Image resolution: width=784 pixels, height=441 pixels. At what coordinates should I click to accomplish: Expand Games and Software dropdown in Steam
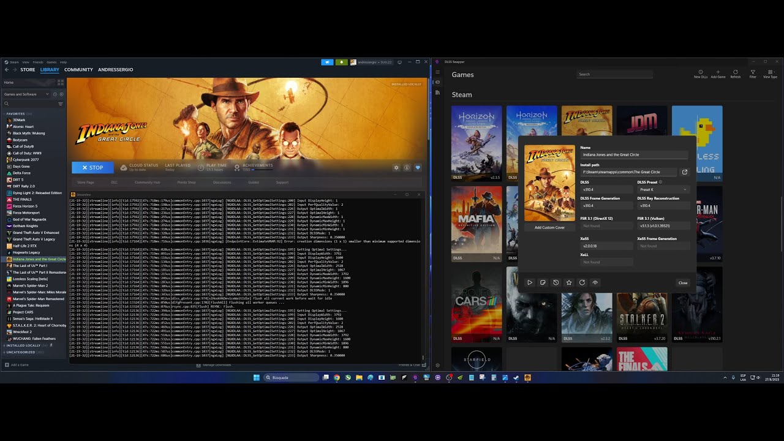pos(26,94)
